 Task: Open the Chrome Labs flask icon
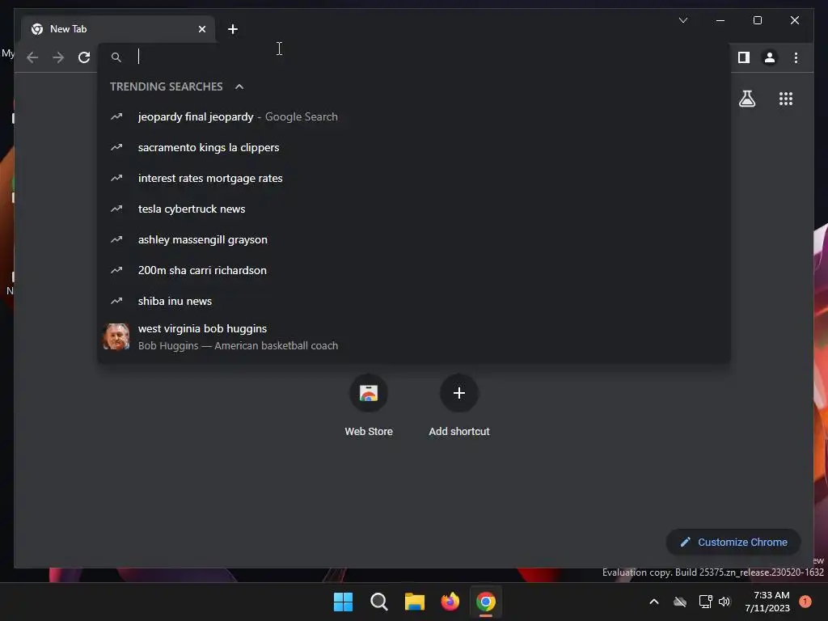click(x=746, y=99)
